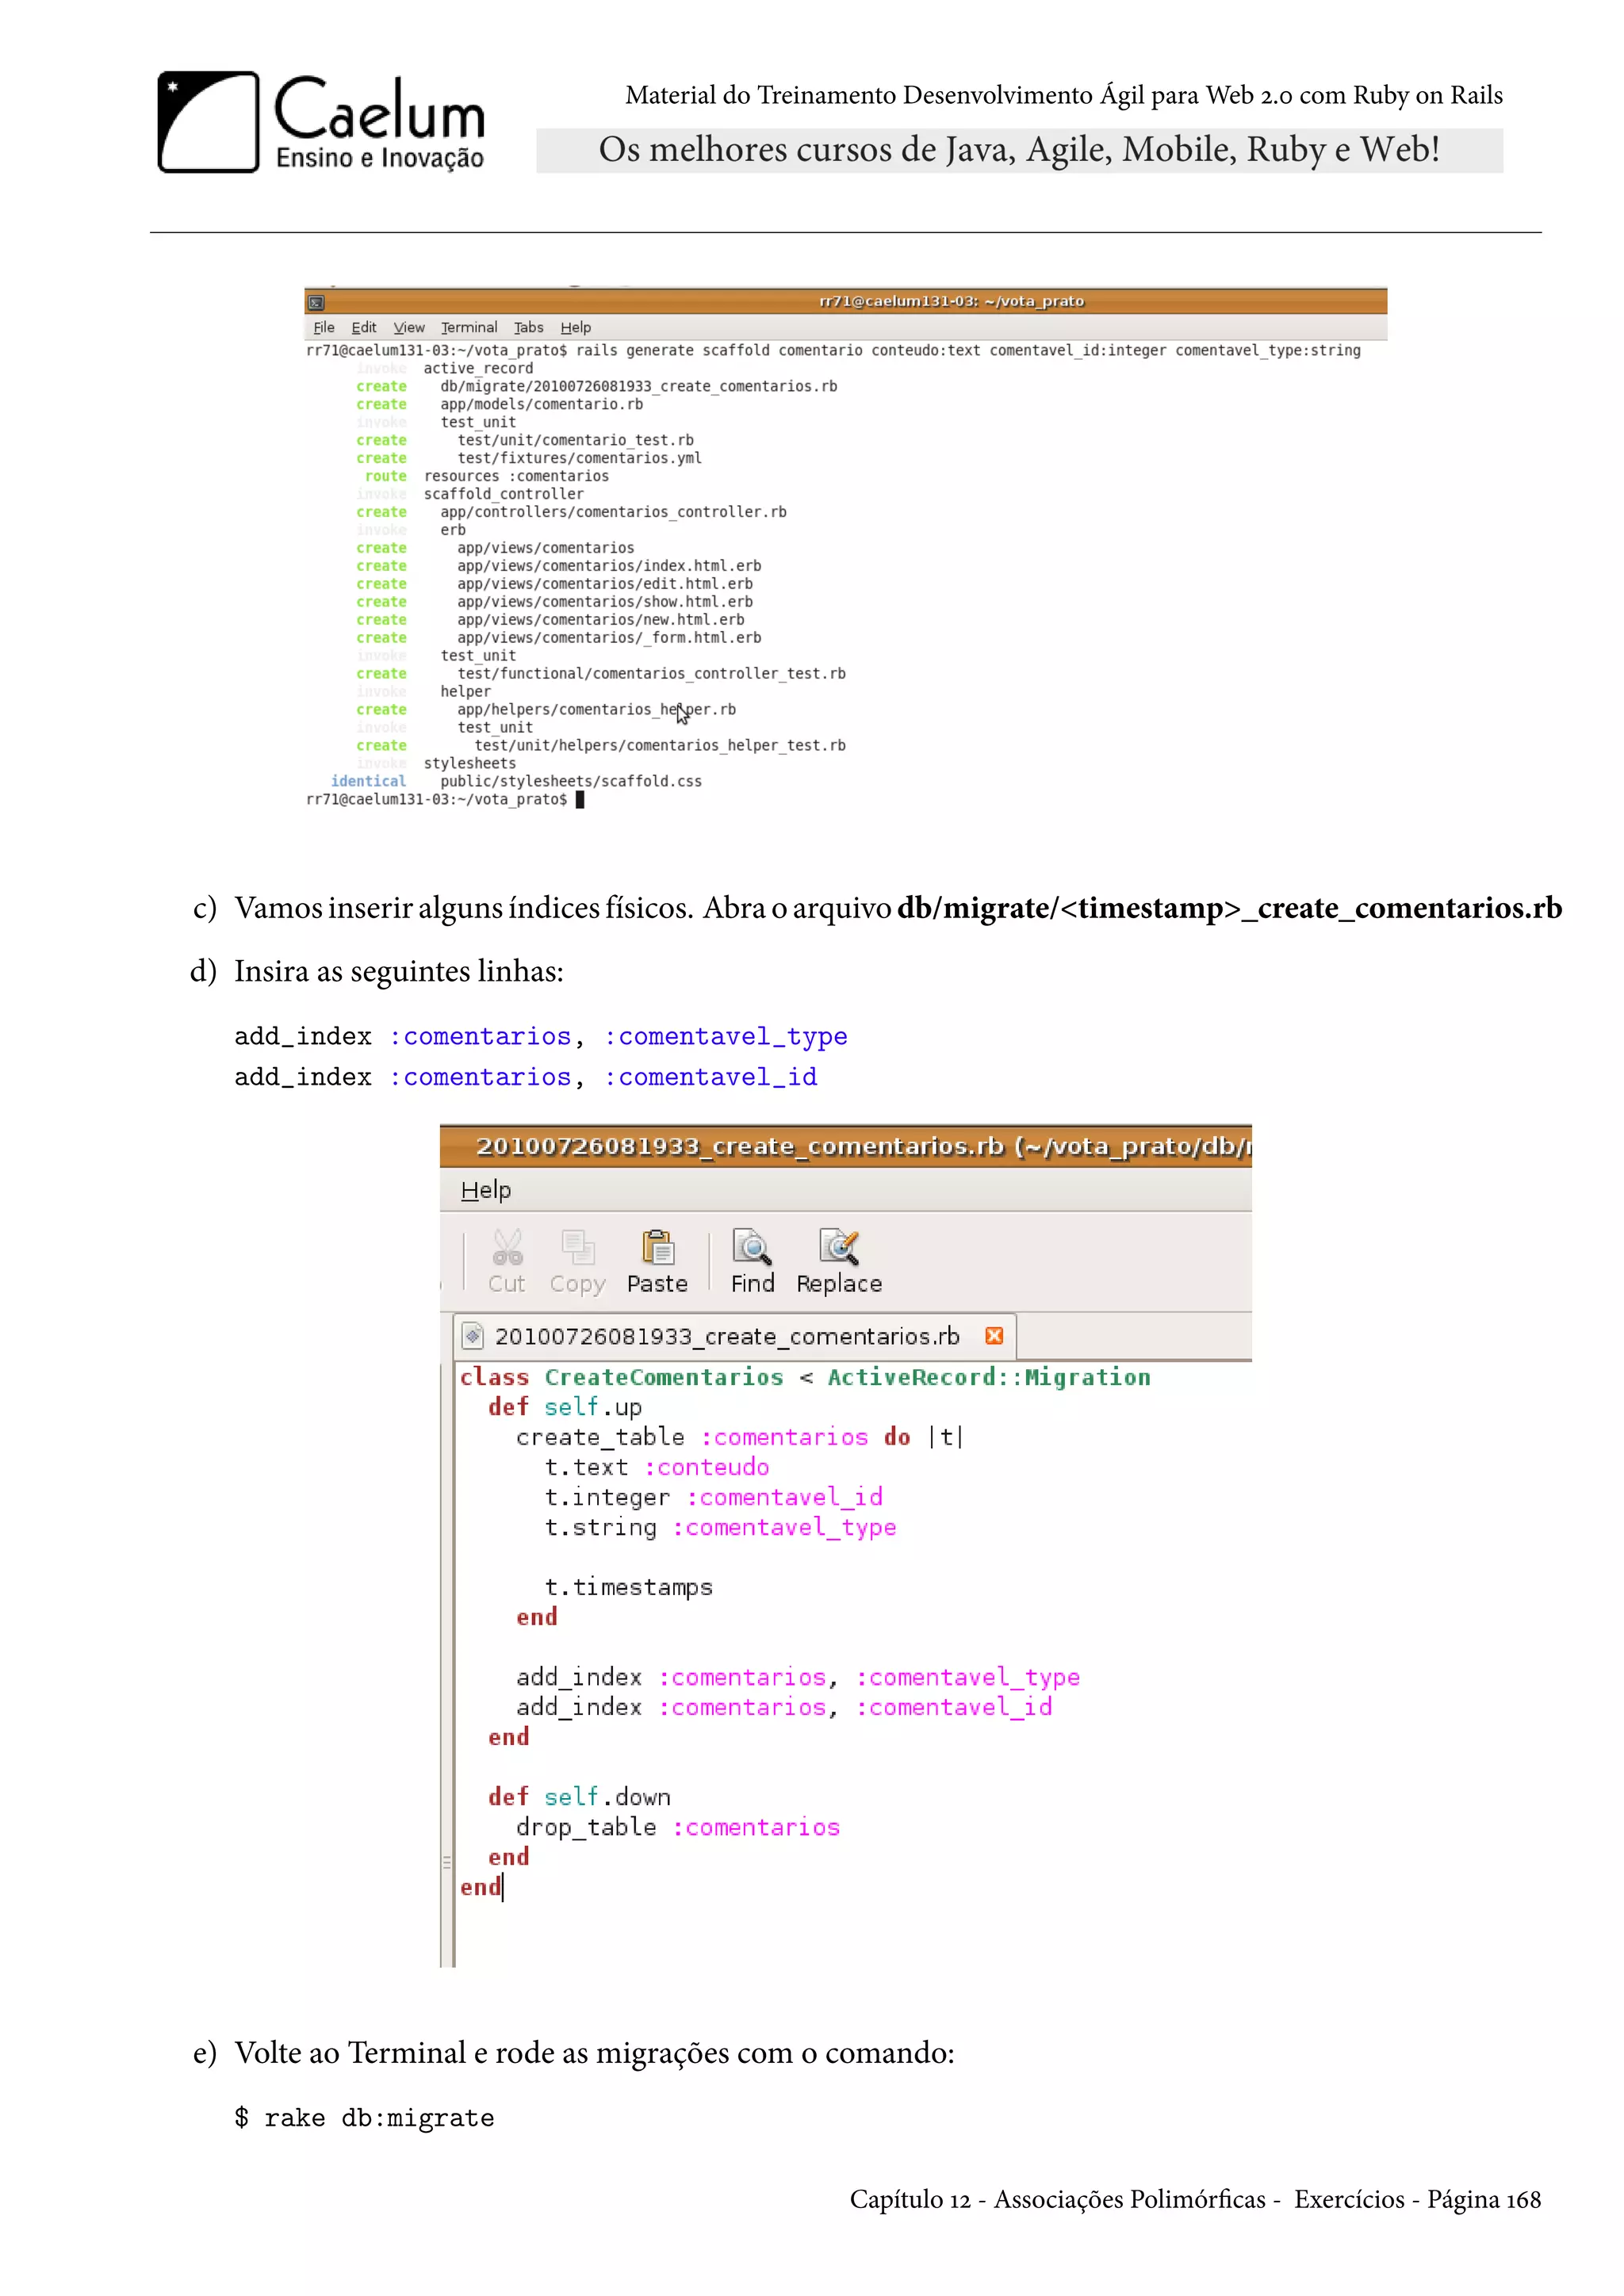Open the terminal View menu
This screenshot has width=1624, height=2296.
(409, 327)
